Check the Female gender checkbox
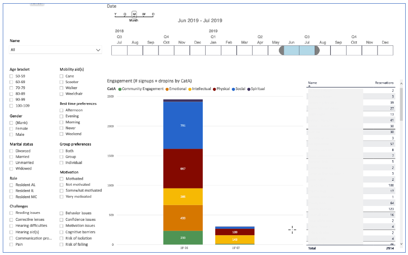This screenshot has width=408, height=255. (11, 128)
